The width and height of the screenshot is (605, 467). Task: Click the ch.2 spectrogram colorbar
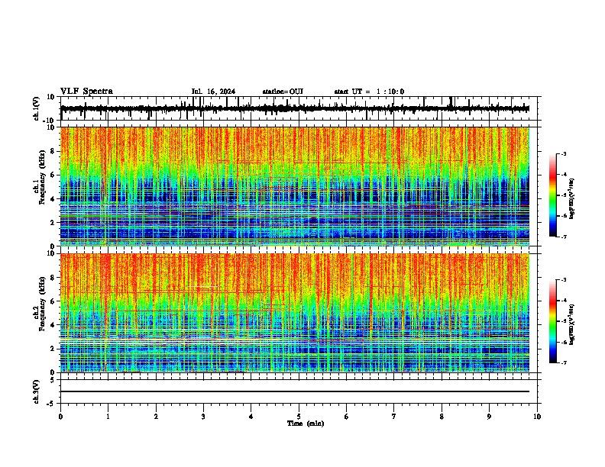553,321
